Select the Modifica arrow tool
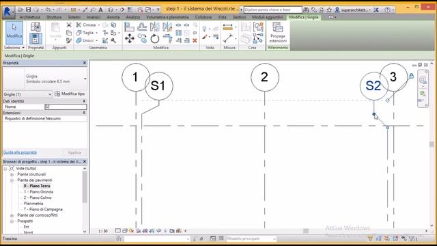The height and width of the screenshot is (246, 437). [14, 32]
